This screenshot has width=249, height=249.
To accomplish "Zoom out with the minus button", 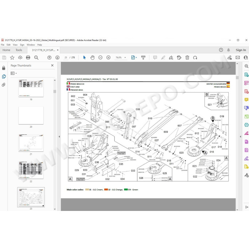I will point(100,58).
